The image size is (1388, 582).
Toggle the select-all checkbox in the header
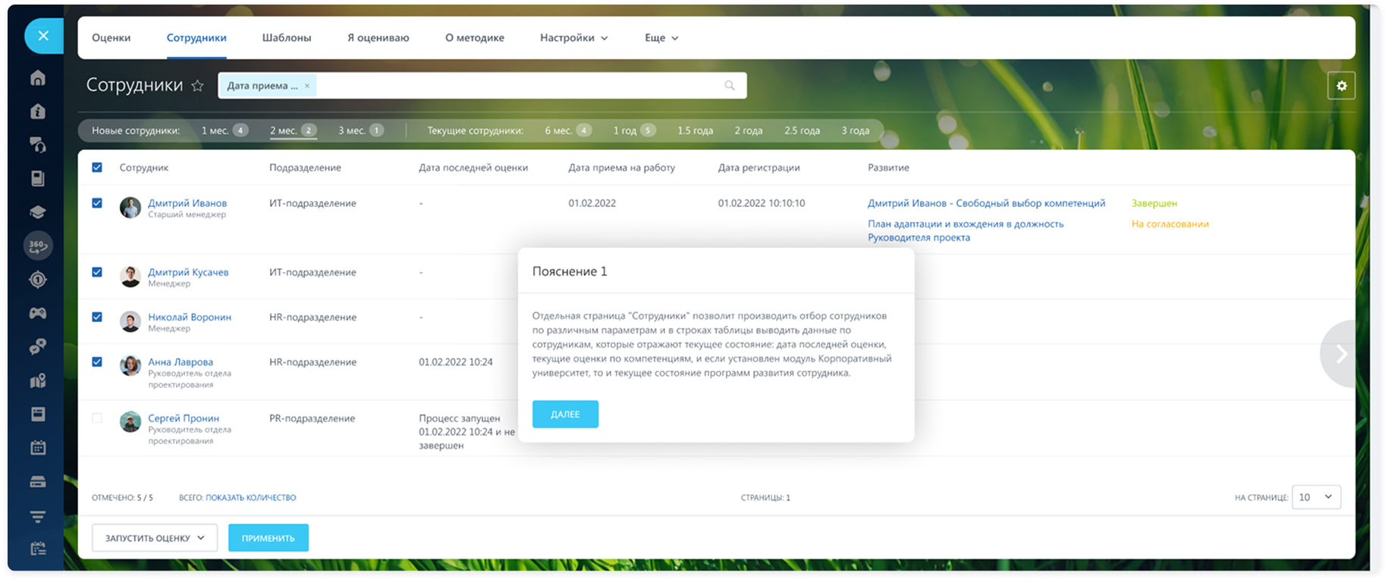pos(97,167)
